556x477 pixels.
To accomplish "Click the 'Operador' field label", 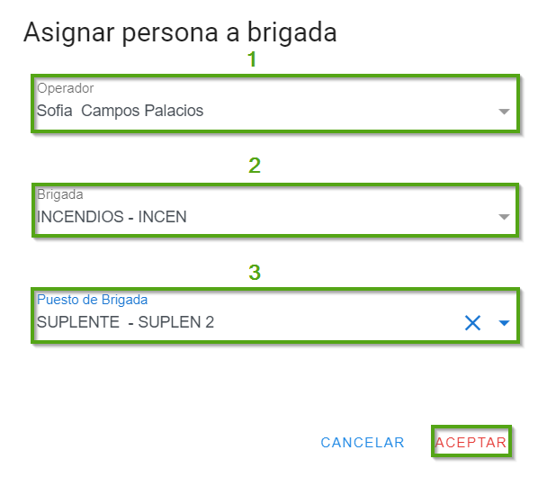I will 65,88.
